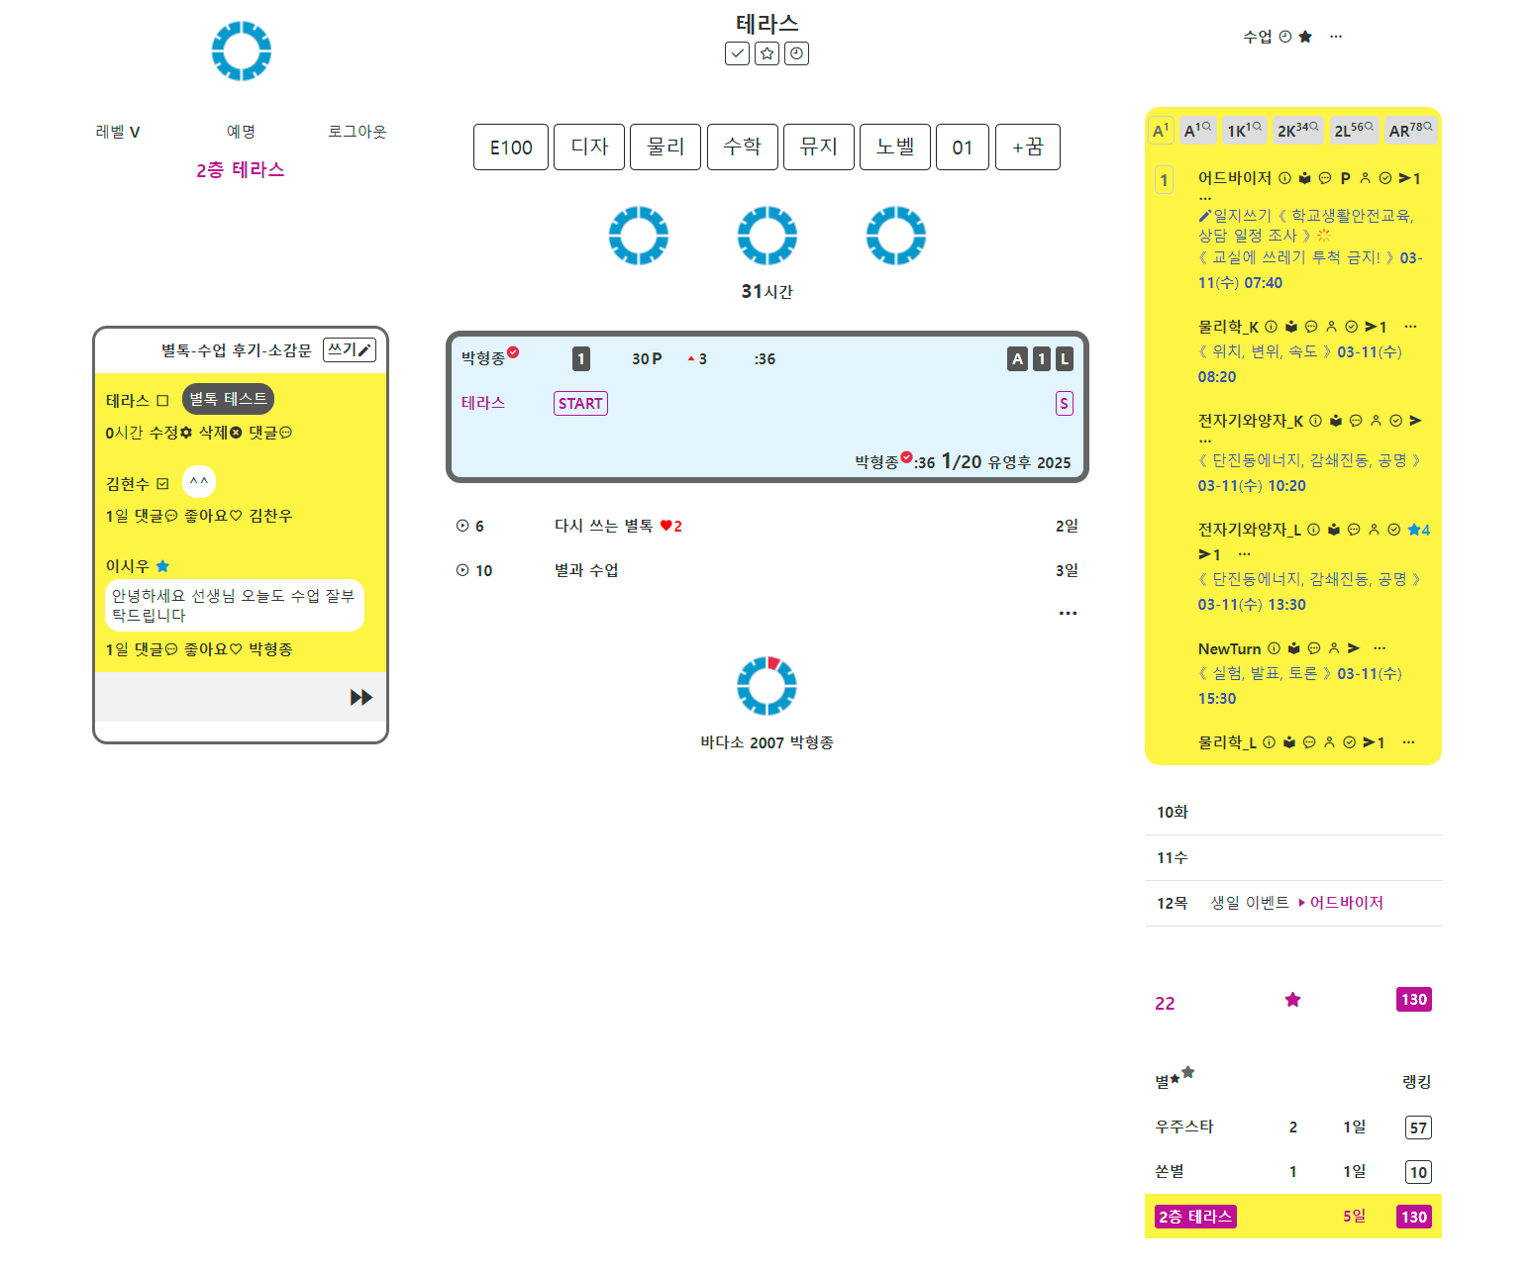Toggle the checkmark box under the 테라스 title
1534x1274 pixels.
(x=737, y=53)
